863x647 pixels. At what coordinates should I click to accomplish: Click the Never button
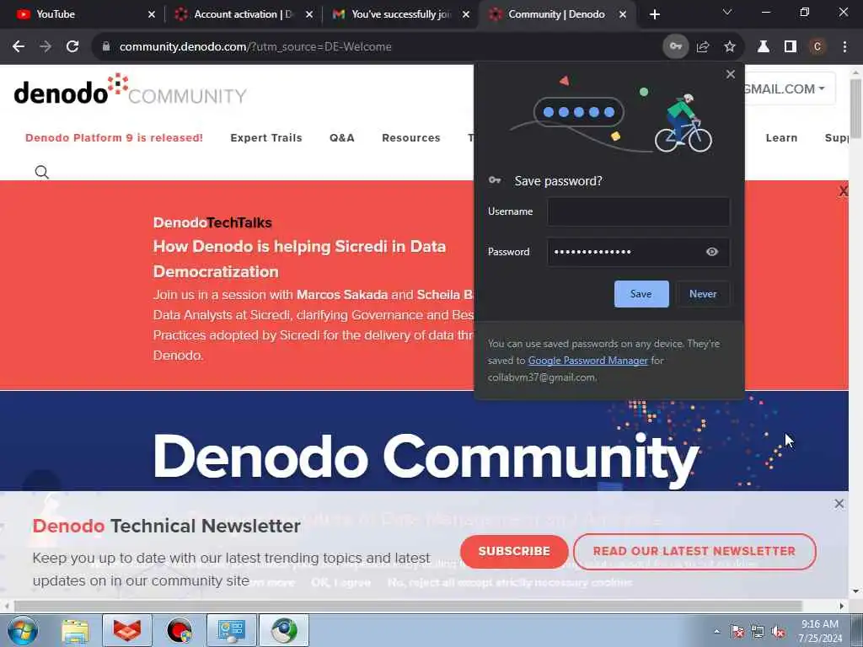[703, 294]
